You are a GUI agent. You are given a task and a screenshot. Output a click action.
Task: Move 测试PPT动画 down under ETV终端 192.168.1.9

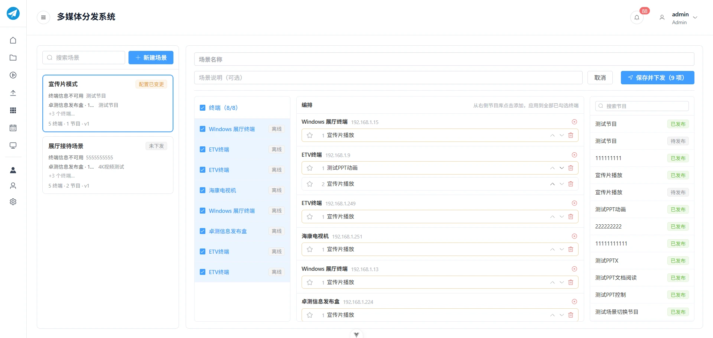coord(561,168)
